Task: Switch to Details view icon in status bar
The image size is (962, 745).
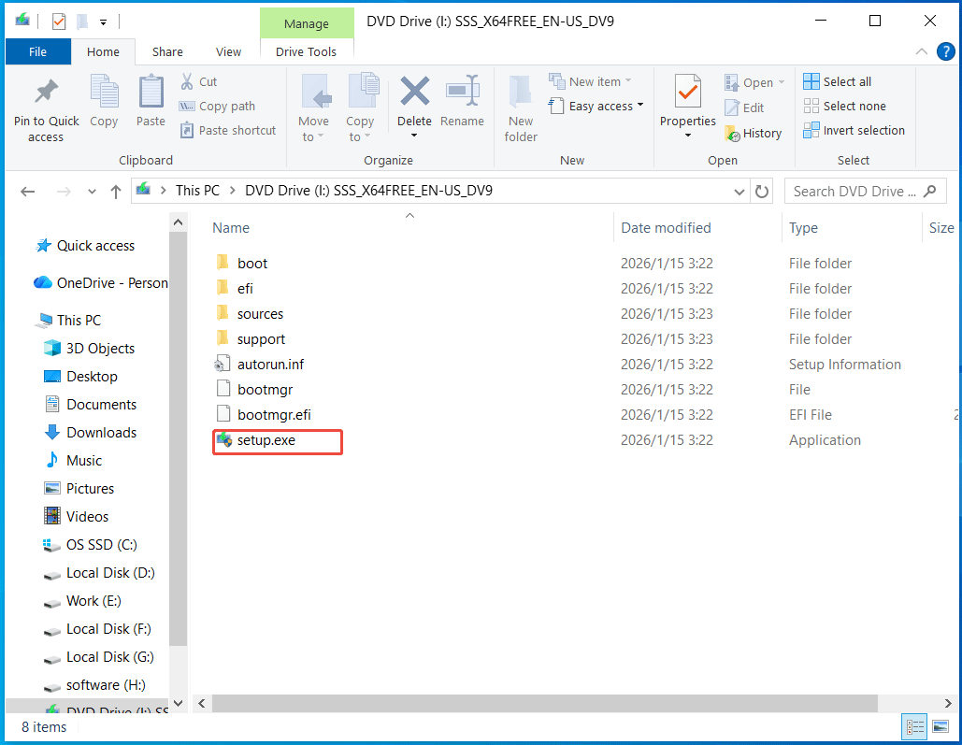Action: 914,727
